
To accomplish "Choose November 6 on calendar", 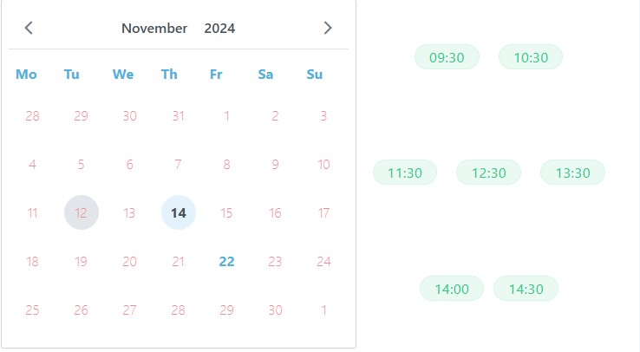I will pos(130,164).
